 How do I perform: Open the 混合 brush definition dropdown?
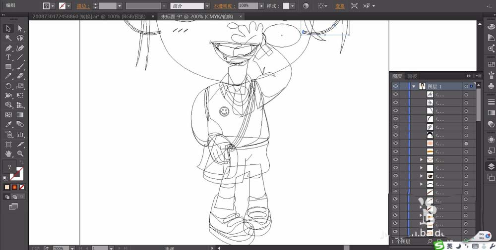tap(207, 6)
